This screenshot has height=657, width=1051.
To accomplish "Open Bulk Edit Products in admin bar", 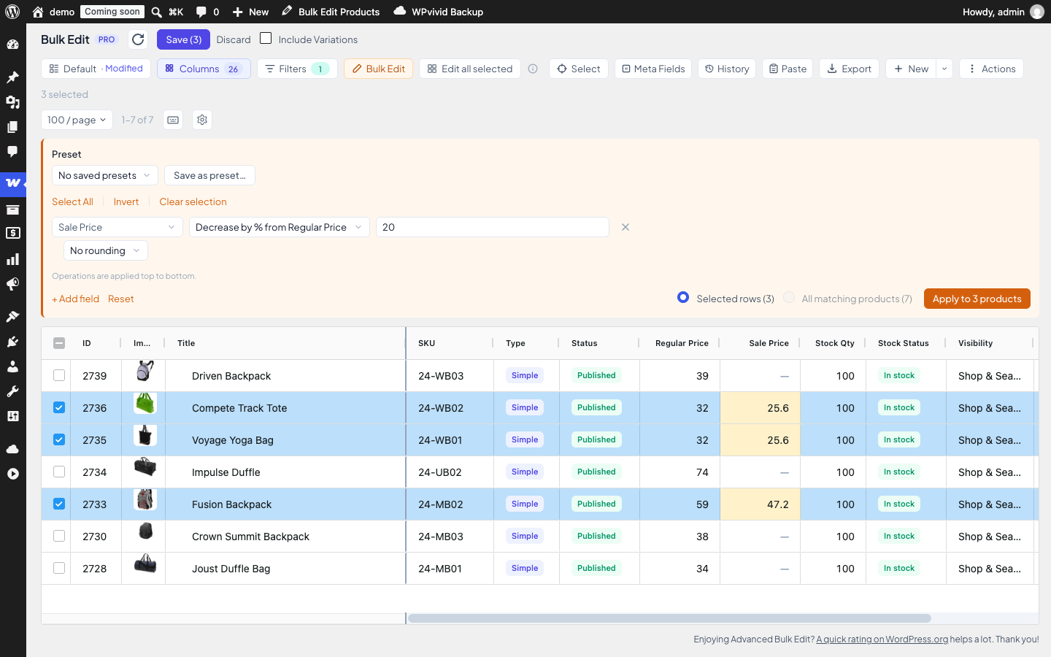I will pos(331,12).
